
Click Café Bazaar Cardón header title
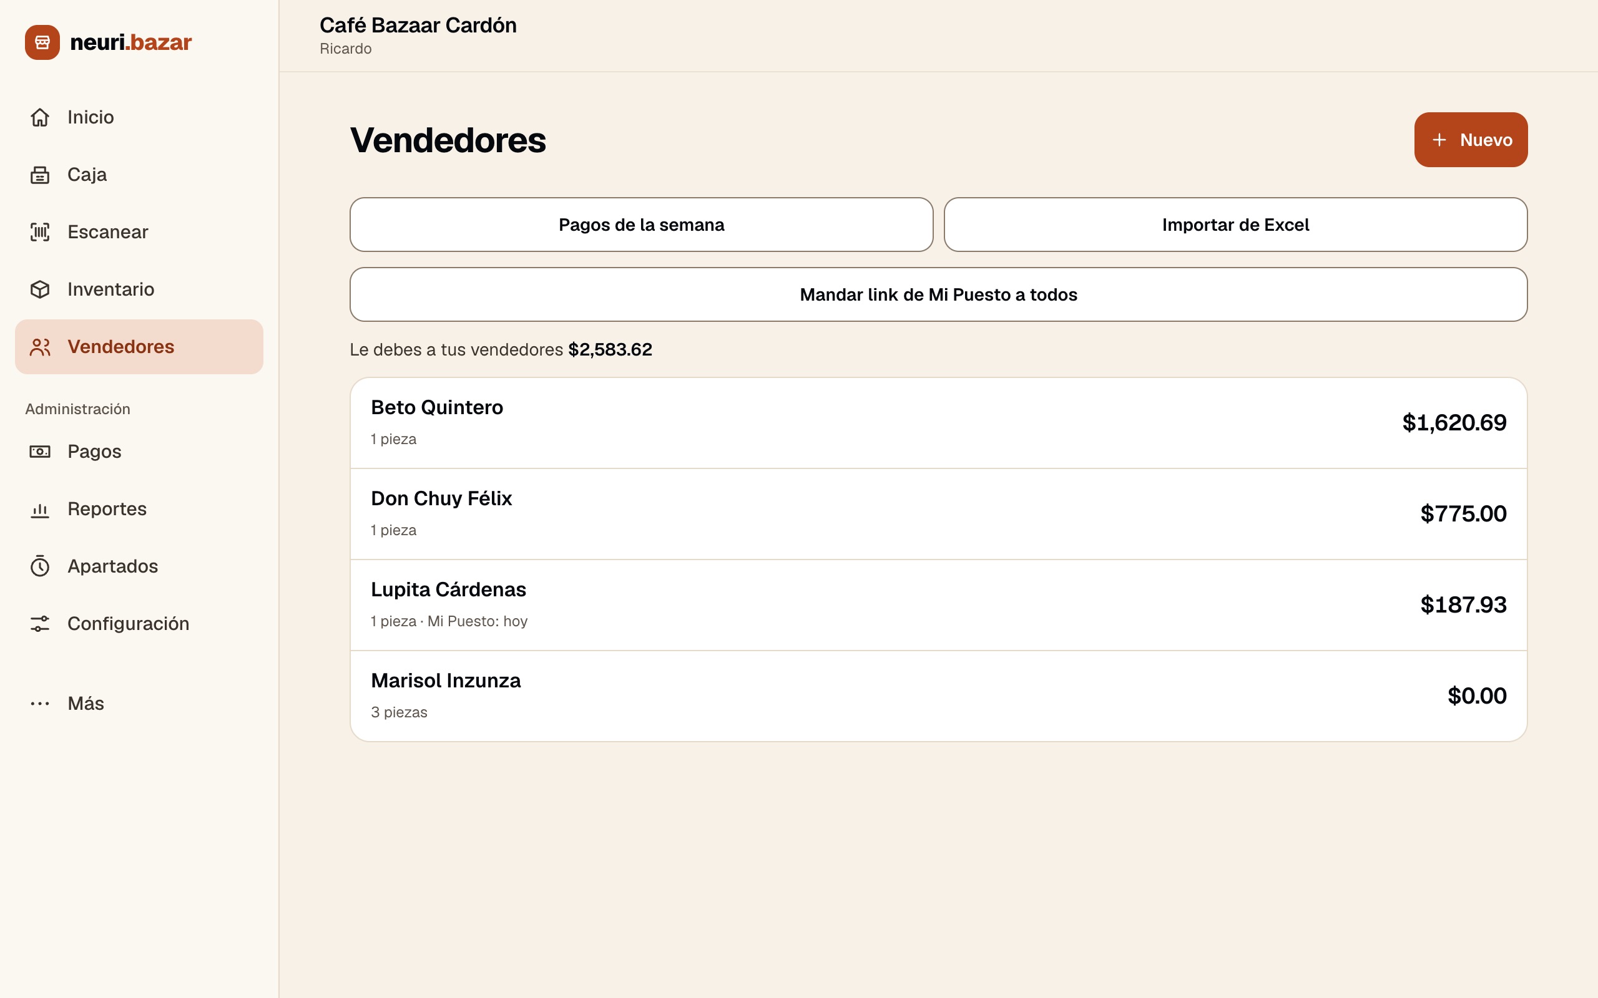coord(418,25)
